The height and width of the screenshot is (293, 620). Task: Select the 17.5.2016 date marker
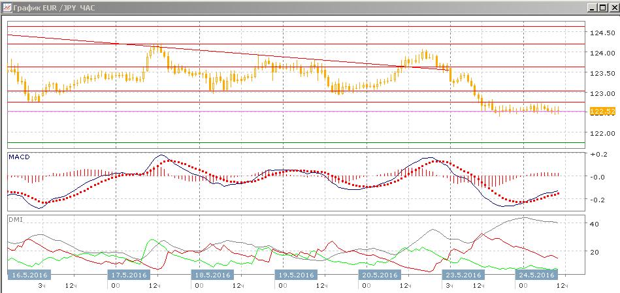pyautogui.click(x=129, y=275)
